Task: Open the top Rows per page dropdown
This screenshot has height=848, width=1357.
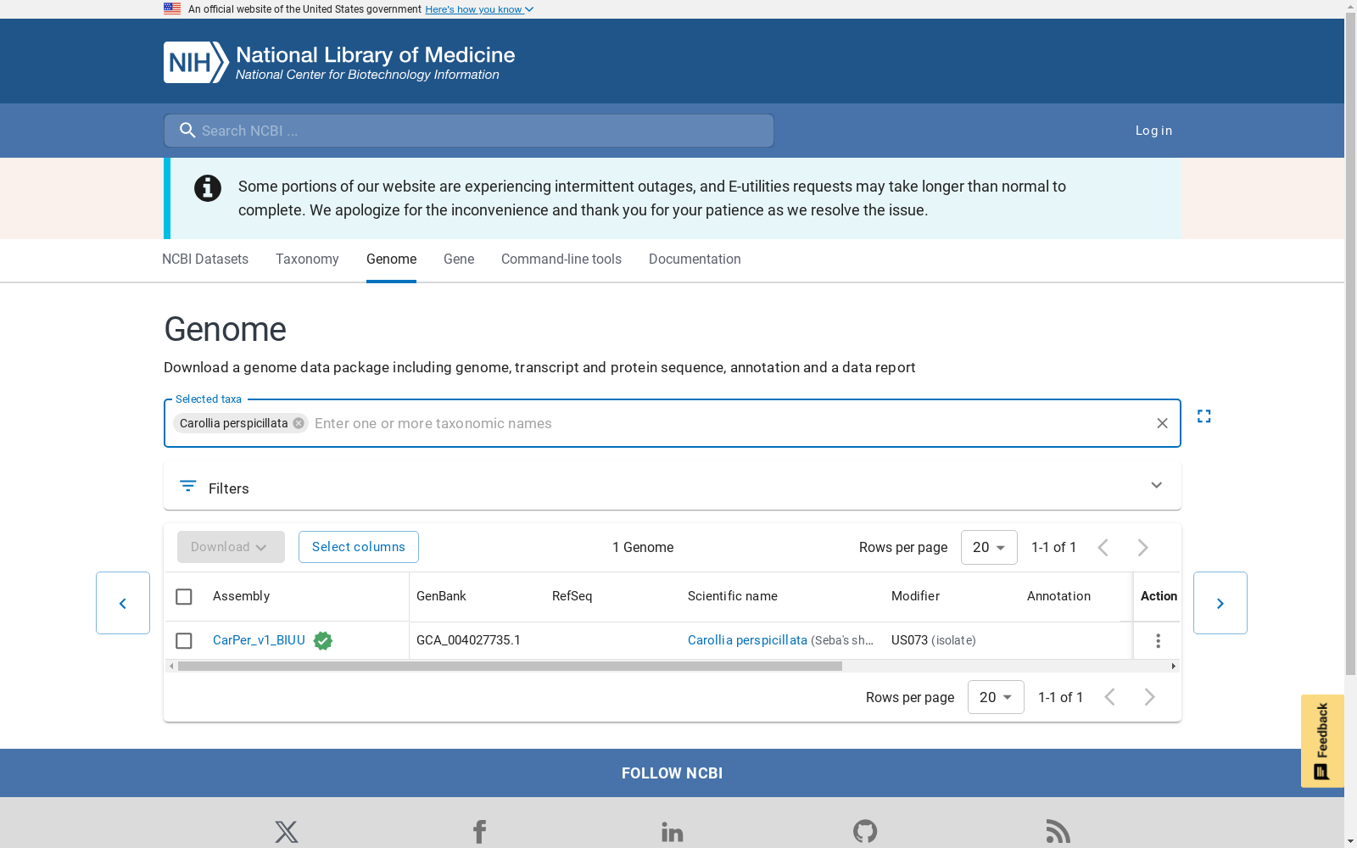Action: click(989, 548)
